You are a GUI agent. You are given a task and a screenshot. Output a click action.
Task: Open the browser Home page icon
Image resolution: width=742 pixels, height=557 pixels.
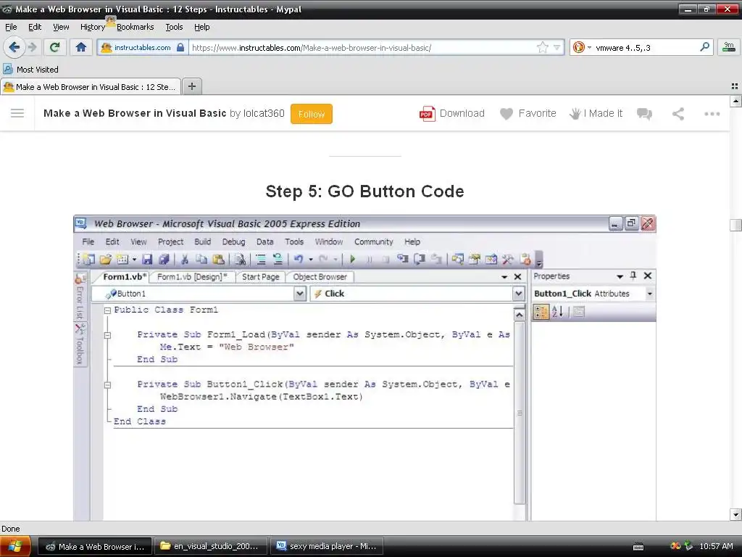pyautogui.click(x=81, y=47)
